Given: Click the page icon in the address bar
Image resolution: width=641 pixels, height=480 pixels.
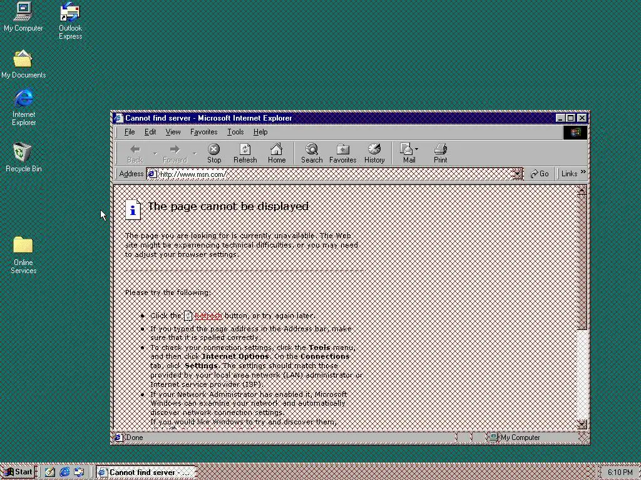Looking at the screenshot, I should (x=152, y=174).
